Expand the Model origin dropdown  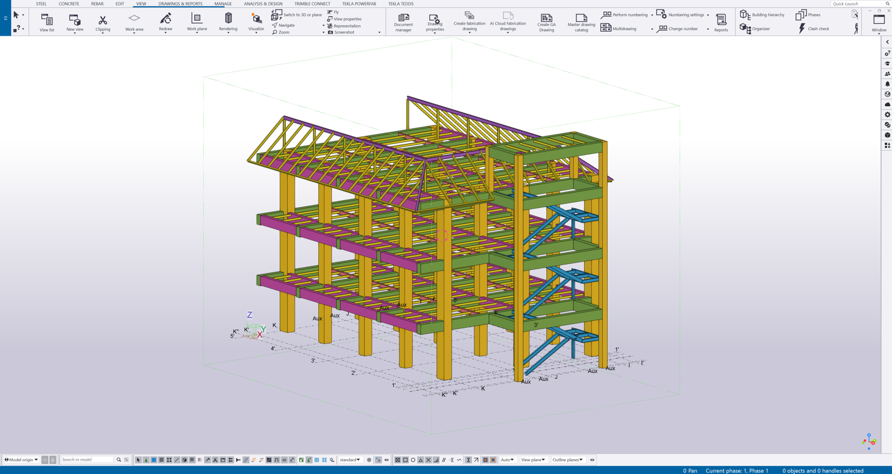tap(22, 460)
